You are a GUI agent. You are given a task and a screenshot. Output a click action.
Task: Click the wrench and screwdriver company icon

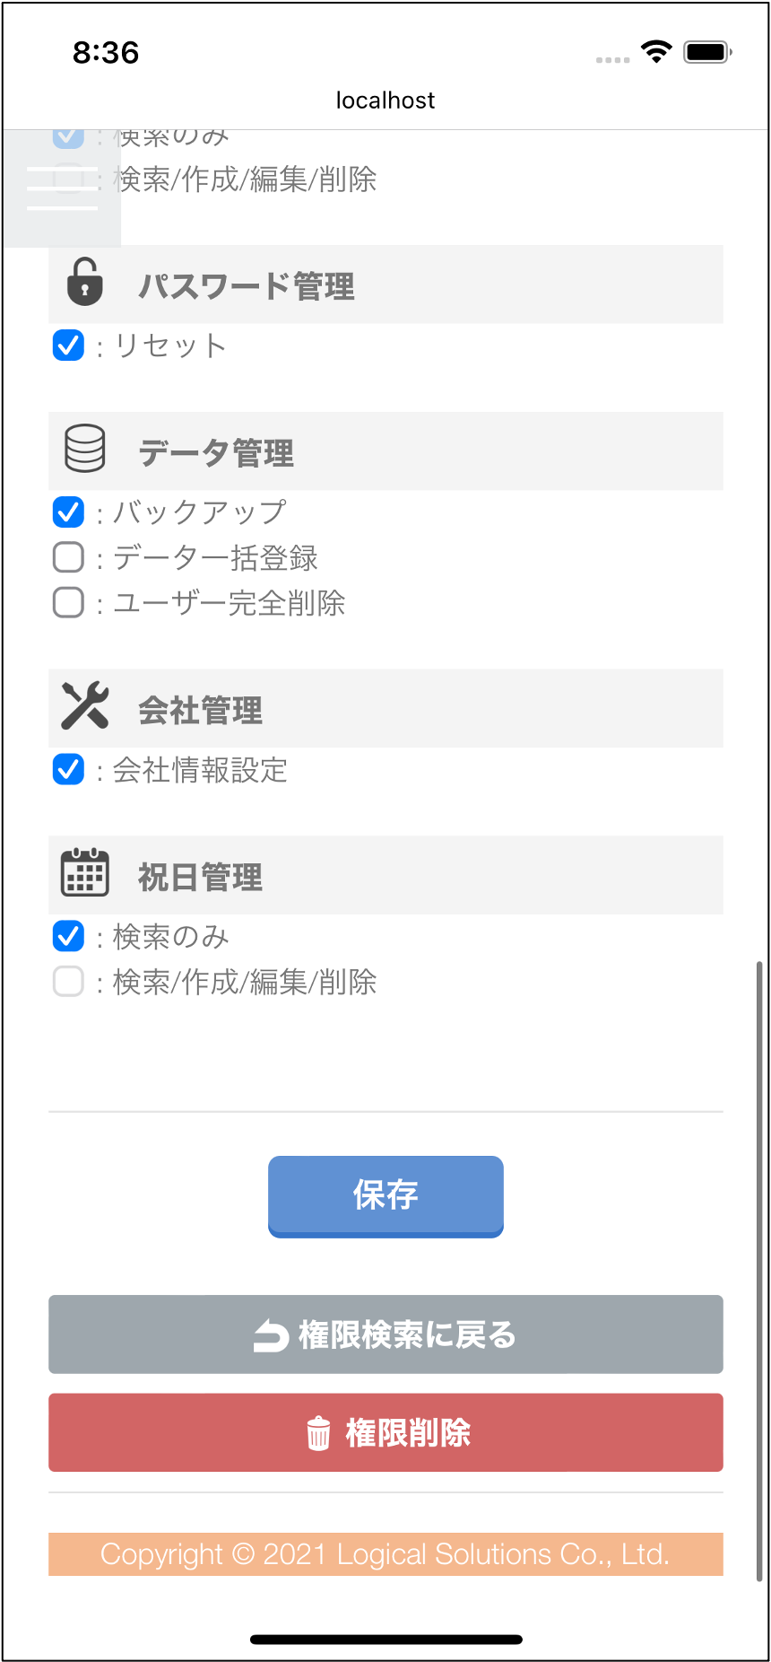coord(85,705)
